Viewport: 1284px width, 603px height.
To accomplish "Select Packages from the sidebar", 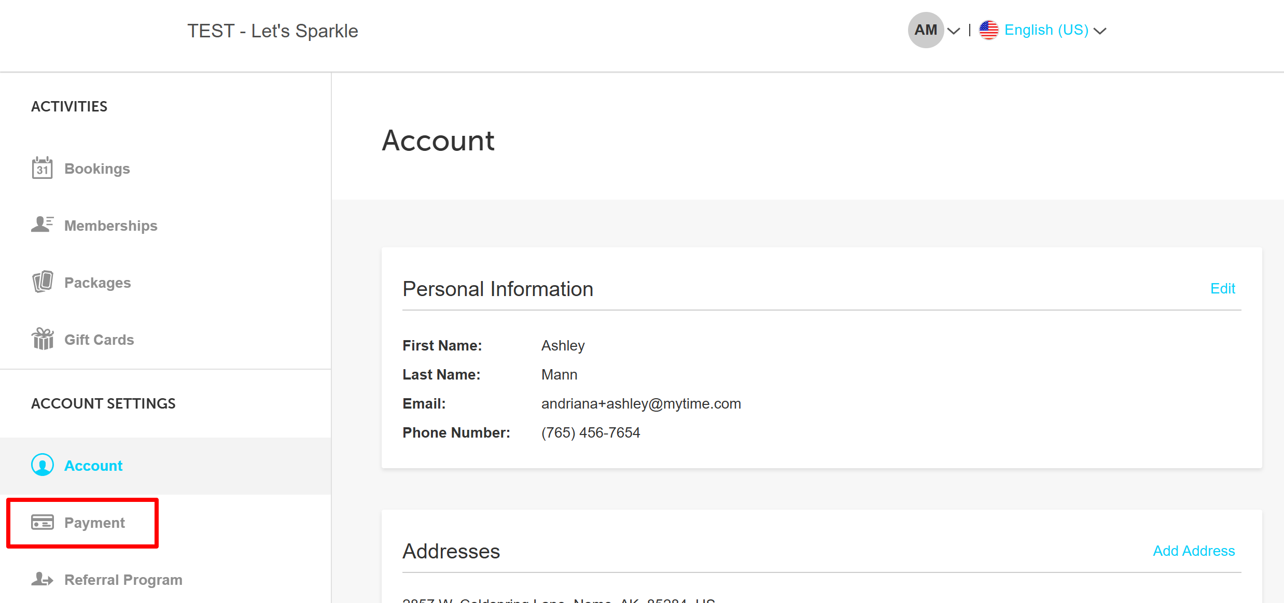I will point(97,283).
